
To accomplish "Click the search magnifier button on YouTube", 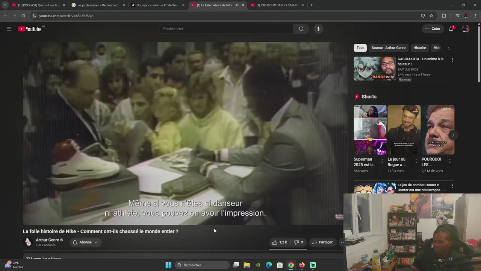I will point(301,29).
